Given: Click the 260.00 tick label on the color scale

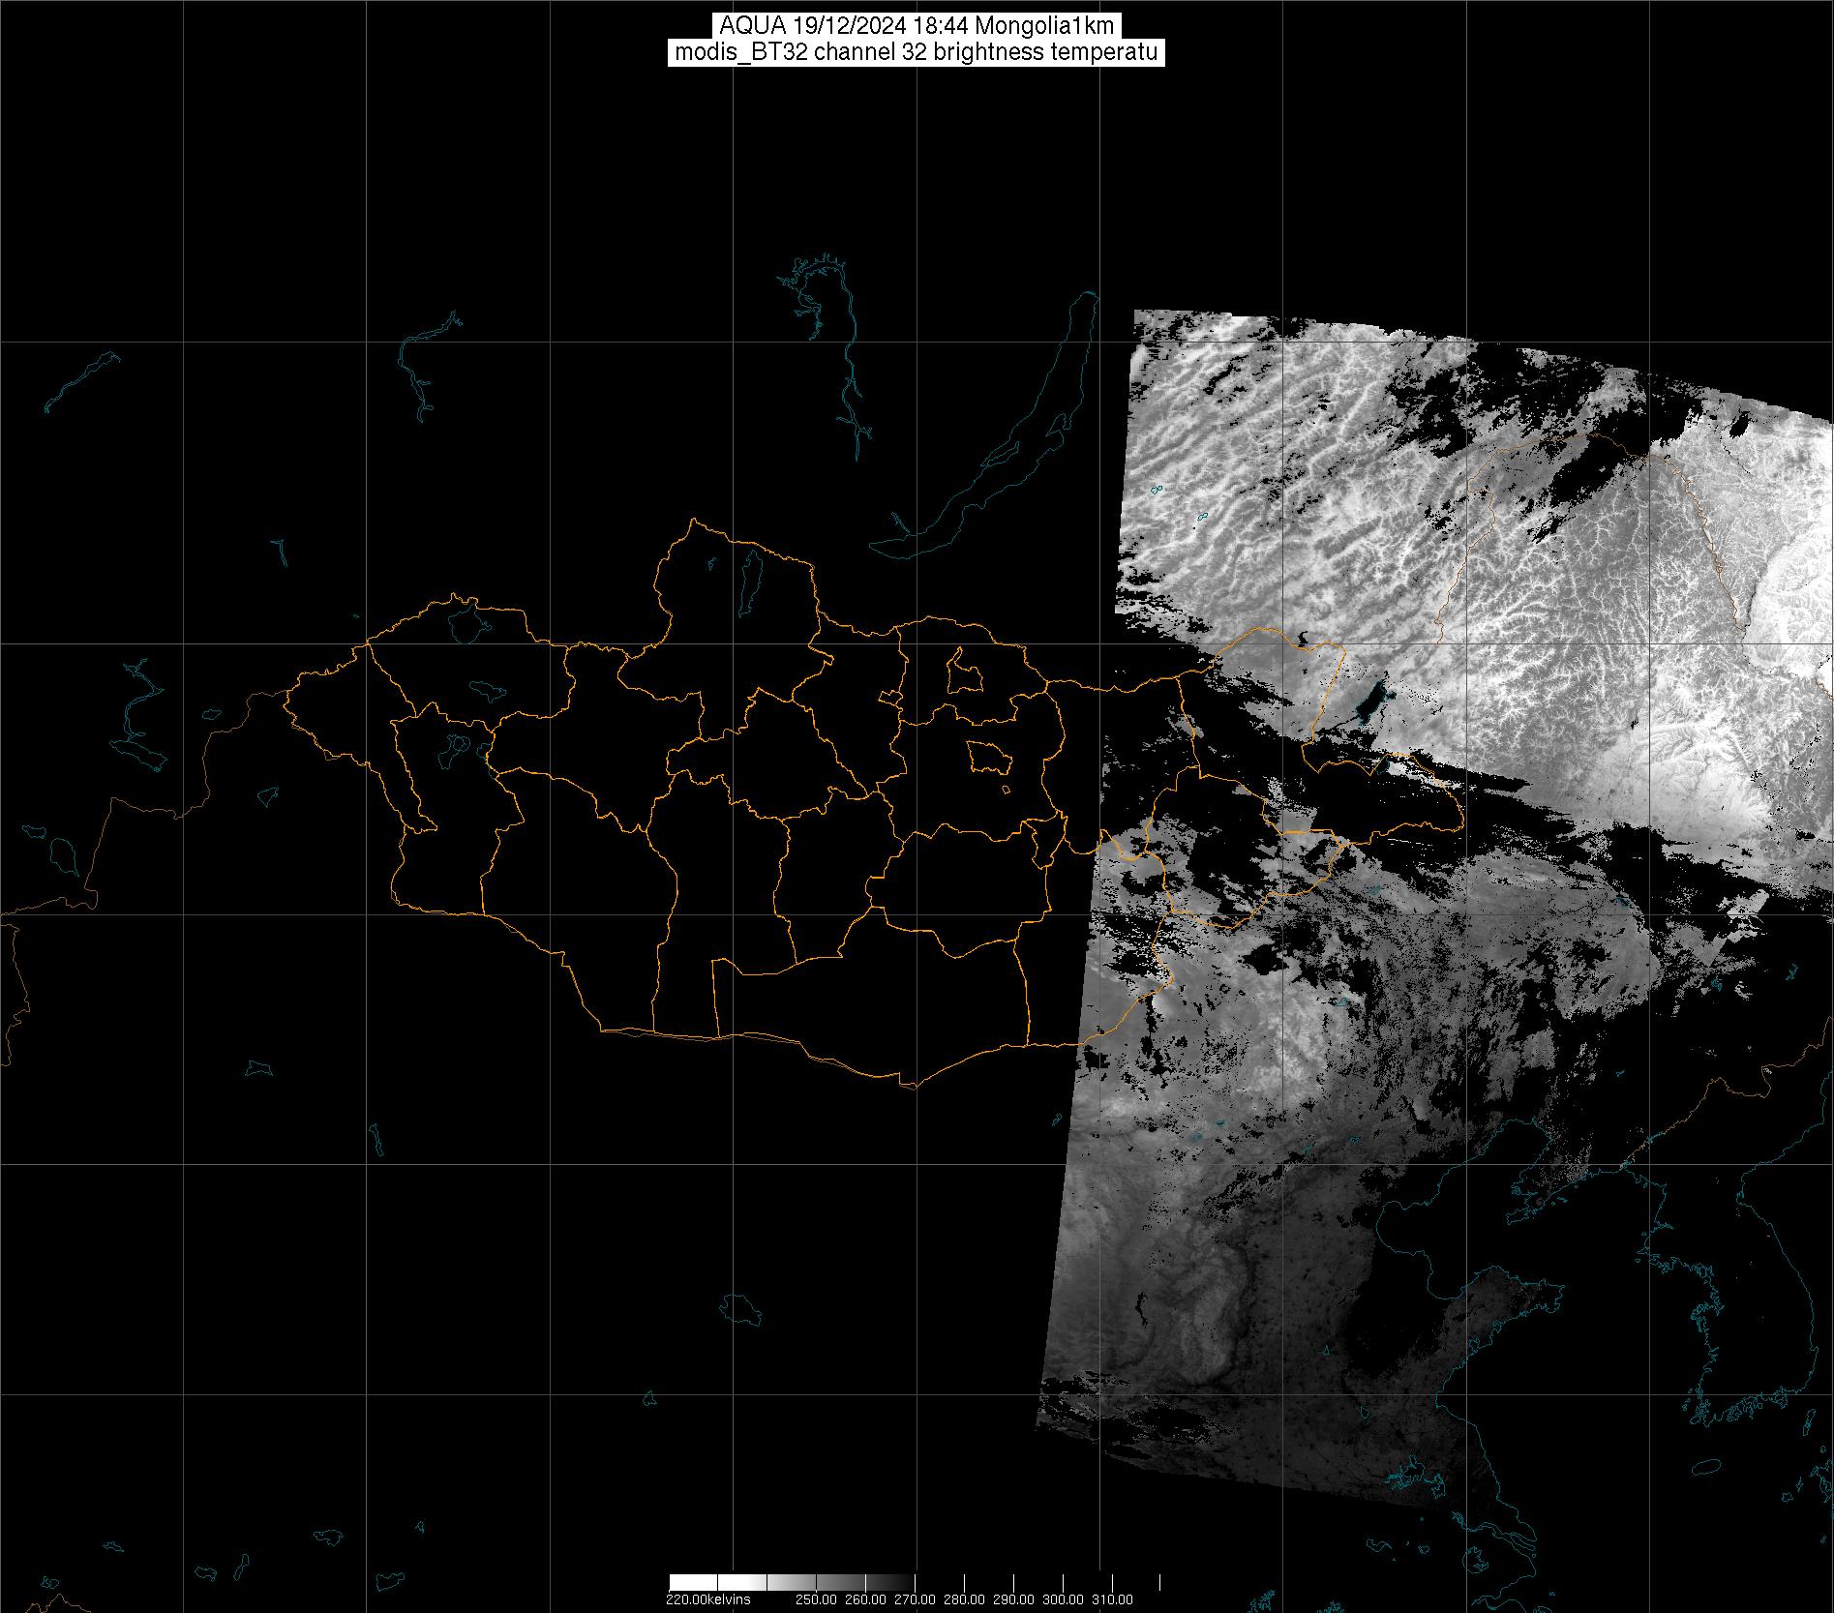Looking at the screenshot, I should tap(867, 1598).
